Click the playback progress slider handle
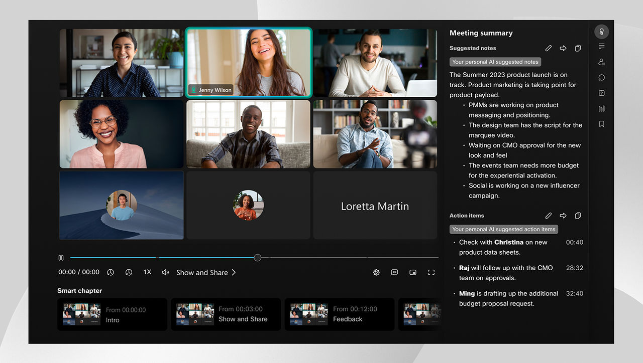The width and height of the screenshot is (643, 363). [258, 258]
